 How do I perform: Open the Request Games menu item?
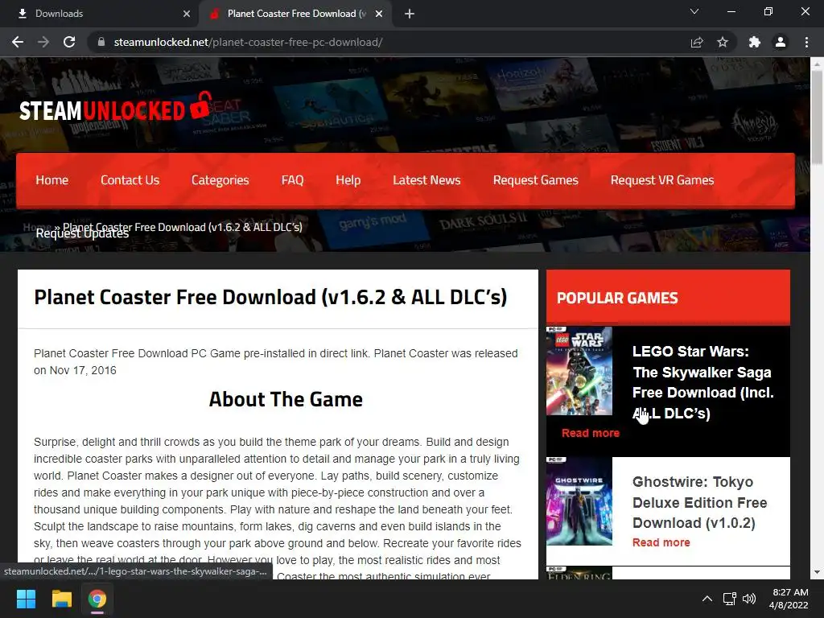535,180
